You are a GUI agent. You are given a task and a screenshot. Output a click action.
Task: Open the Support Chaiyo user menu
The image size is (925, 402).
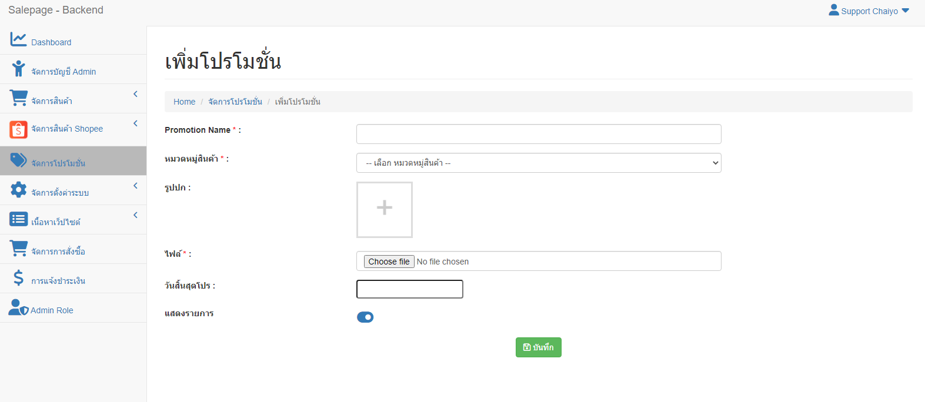869,11
